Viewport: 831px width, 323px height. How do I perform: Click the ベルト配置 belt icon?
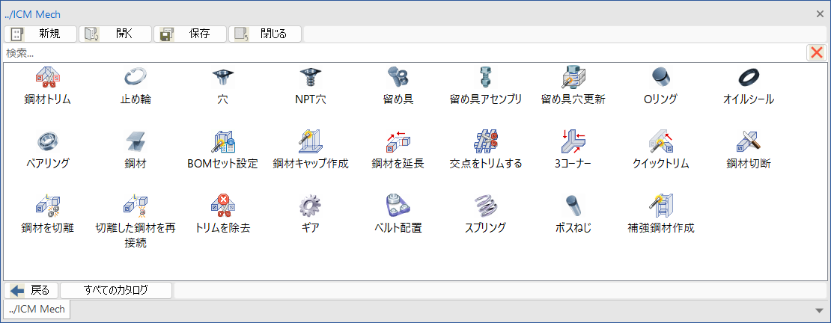coord(398,206)
